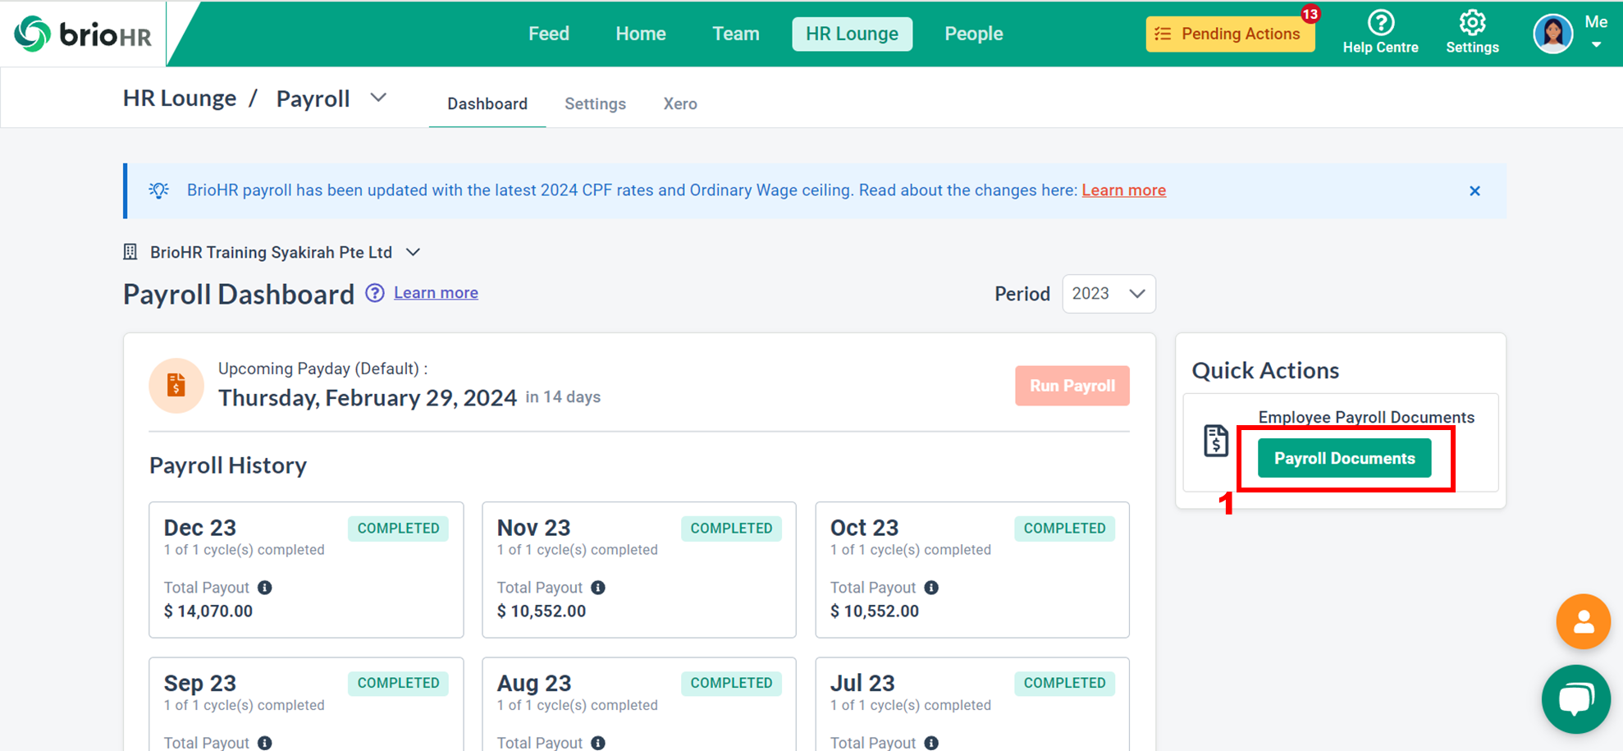Image resolution: width=1623 pixels, height=751 pixels.
Task: Click the Employee Payroll Documents label
Action: (1366, 417)
